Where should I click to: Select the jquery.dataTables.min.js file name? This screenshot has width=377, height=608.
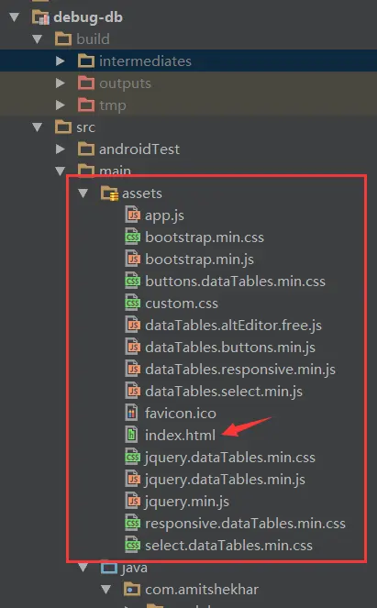[225, 481]
